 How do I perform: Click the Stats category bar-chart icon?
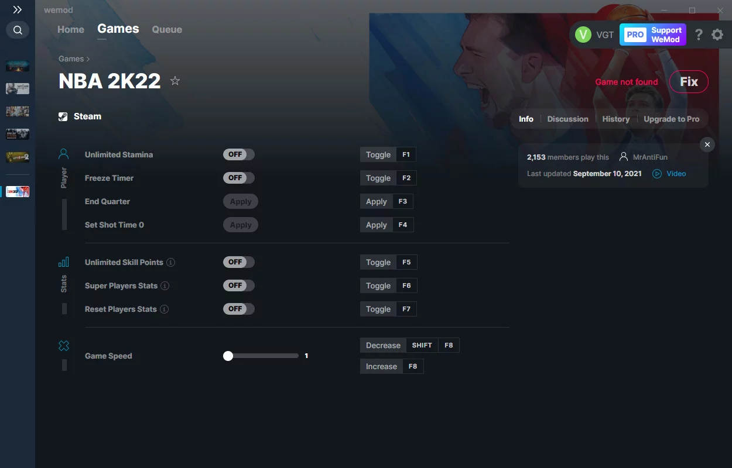tap(64, 262)
